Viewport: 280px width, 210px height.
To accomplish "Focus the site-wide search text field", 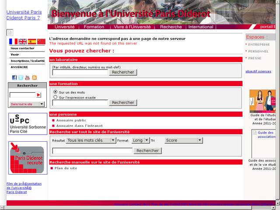I will [x=92, y=150].
